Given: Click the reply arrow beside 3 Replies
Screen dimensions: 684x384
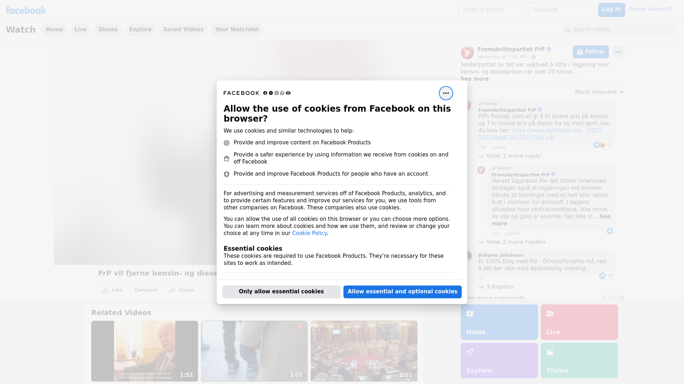Looking at the screenshot, I should [x=481, y=287].
